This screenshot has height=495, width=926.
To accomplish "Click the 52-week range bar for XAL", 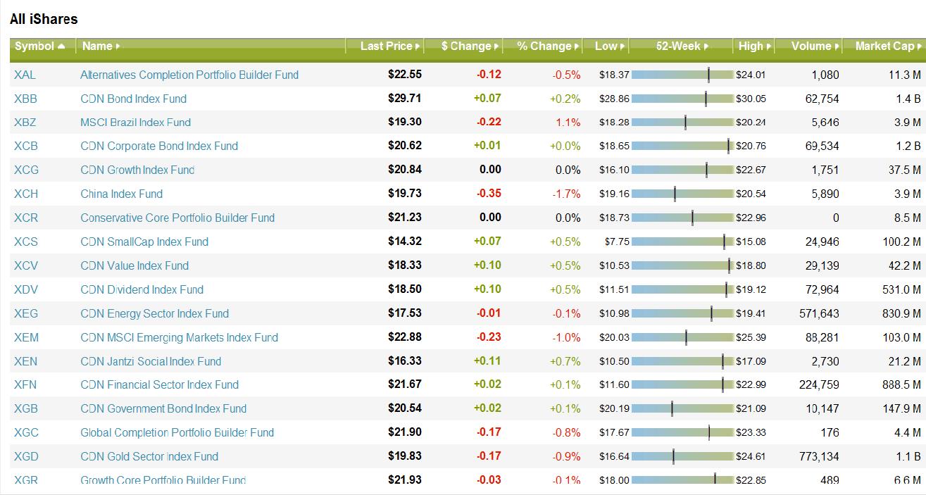I will pos(682,75).
